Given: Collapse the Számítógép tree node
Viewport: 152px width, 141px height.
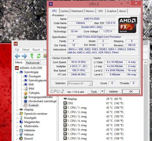Looking at the screenshot, I should (x=17, y=72).
